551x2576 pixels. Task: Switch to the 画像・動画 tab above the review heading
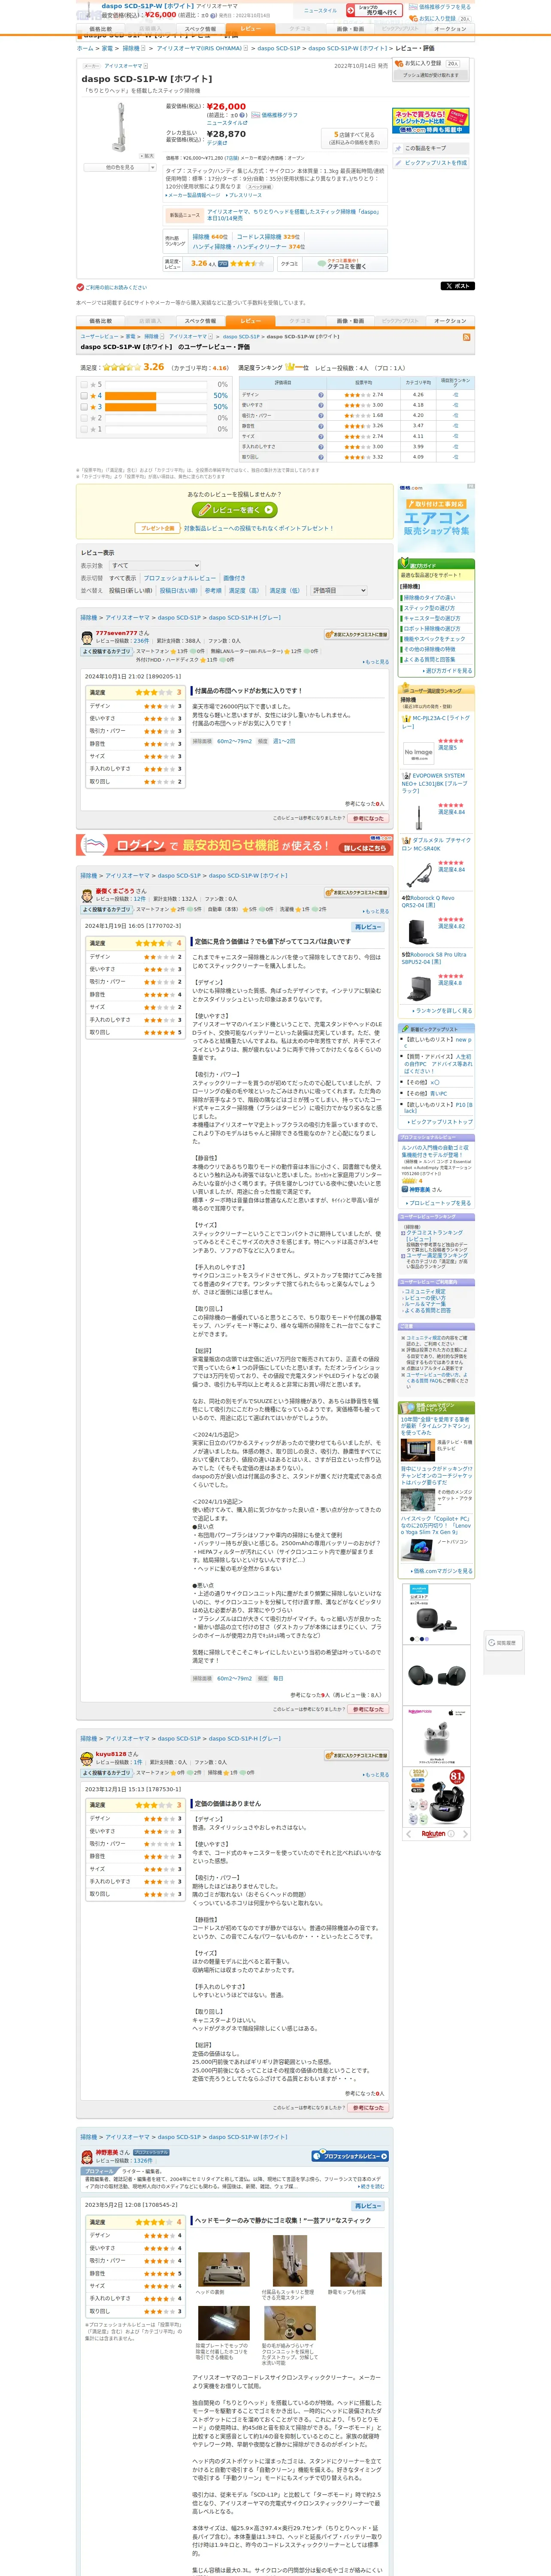pos(350,321)
